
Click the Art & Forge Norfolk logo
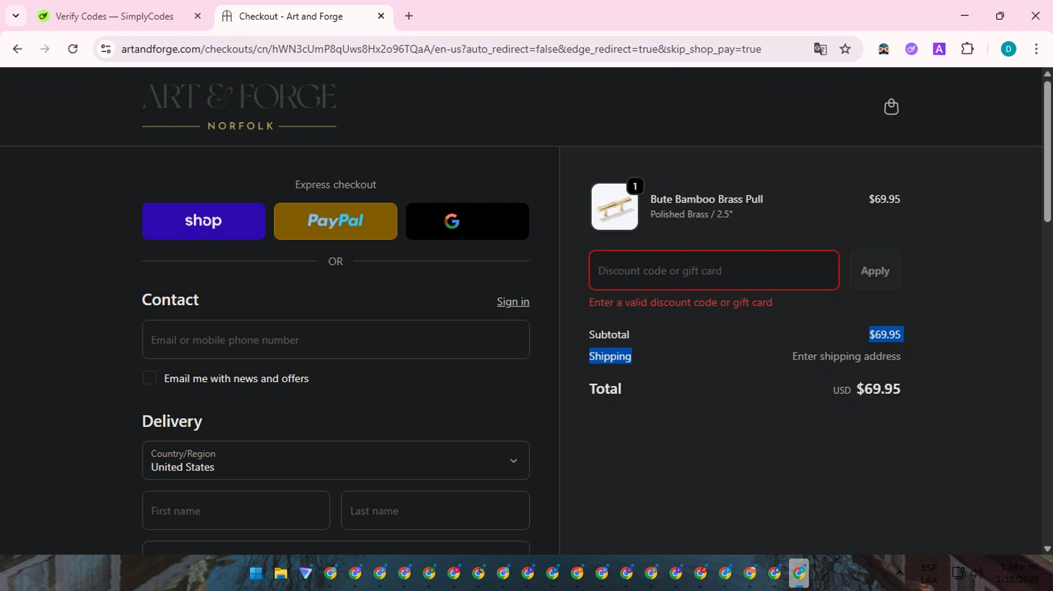pyautogui.click(x=239, y=107)
